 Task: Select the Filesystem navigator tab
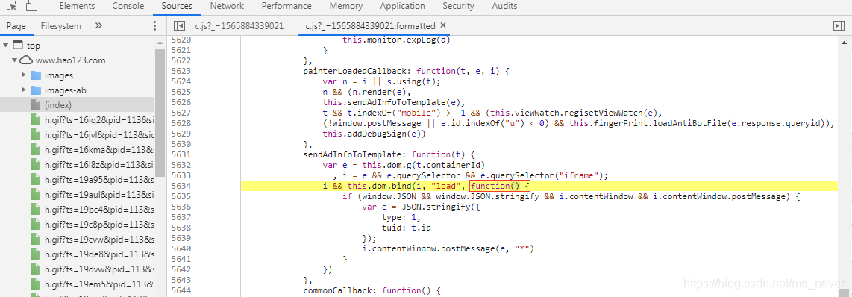pos(61,25)
